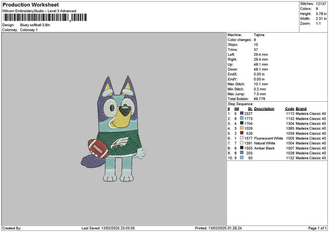Screen dimensions: 329x232
Task: Click the barcode under the worksheet title
Action: [x=45, y=18]
